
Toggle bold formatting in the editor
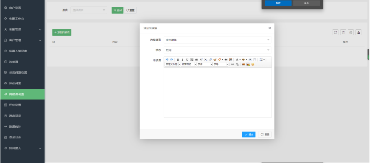point(178,59)
